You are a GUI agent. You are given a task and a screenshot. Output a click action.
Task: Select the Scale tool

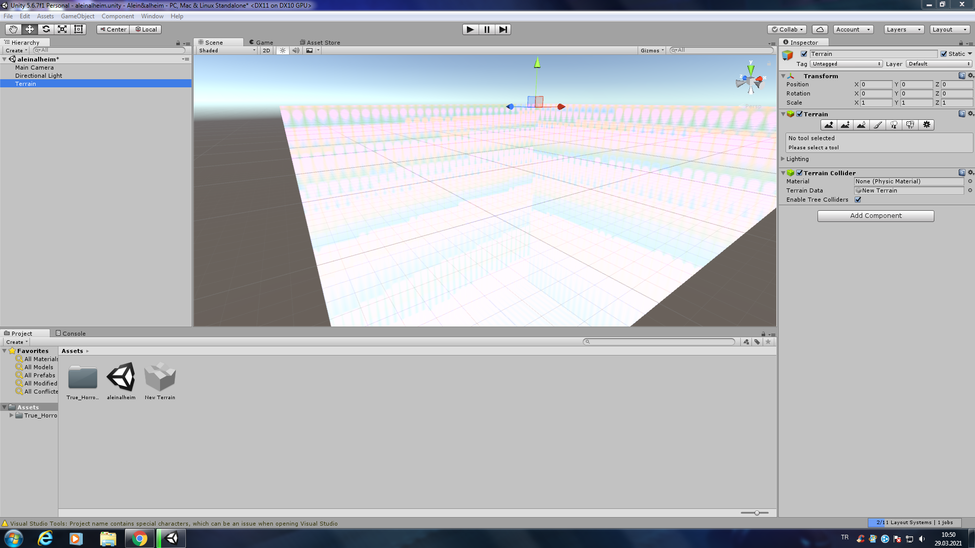[x=62, y=29]
